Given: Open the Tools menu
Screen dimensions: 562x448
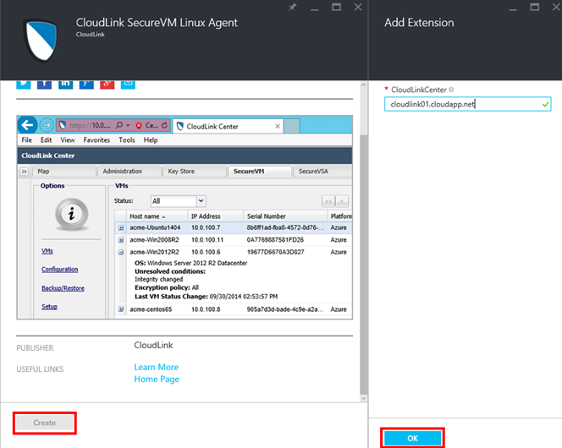Looking at the screenshot, I should click(x=127, y=139).
